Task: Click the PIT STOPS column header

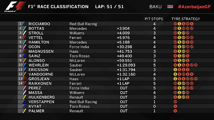Action: click(154, 19)
